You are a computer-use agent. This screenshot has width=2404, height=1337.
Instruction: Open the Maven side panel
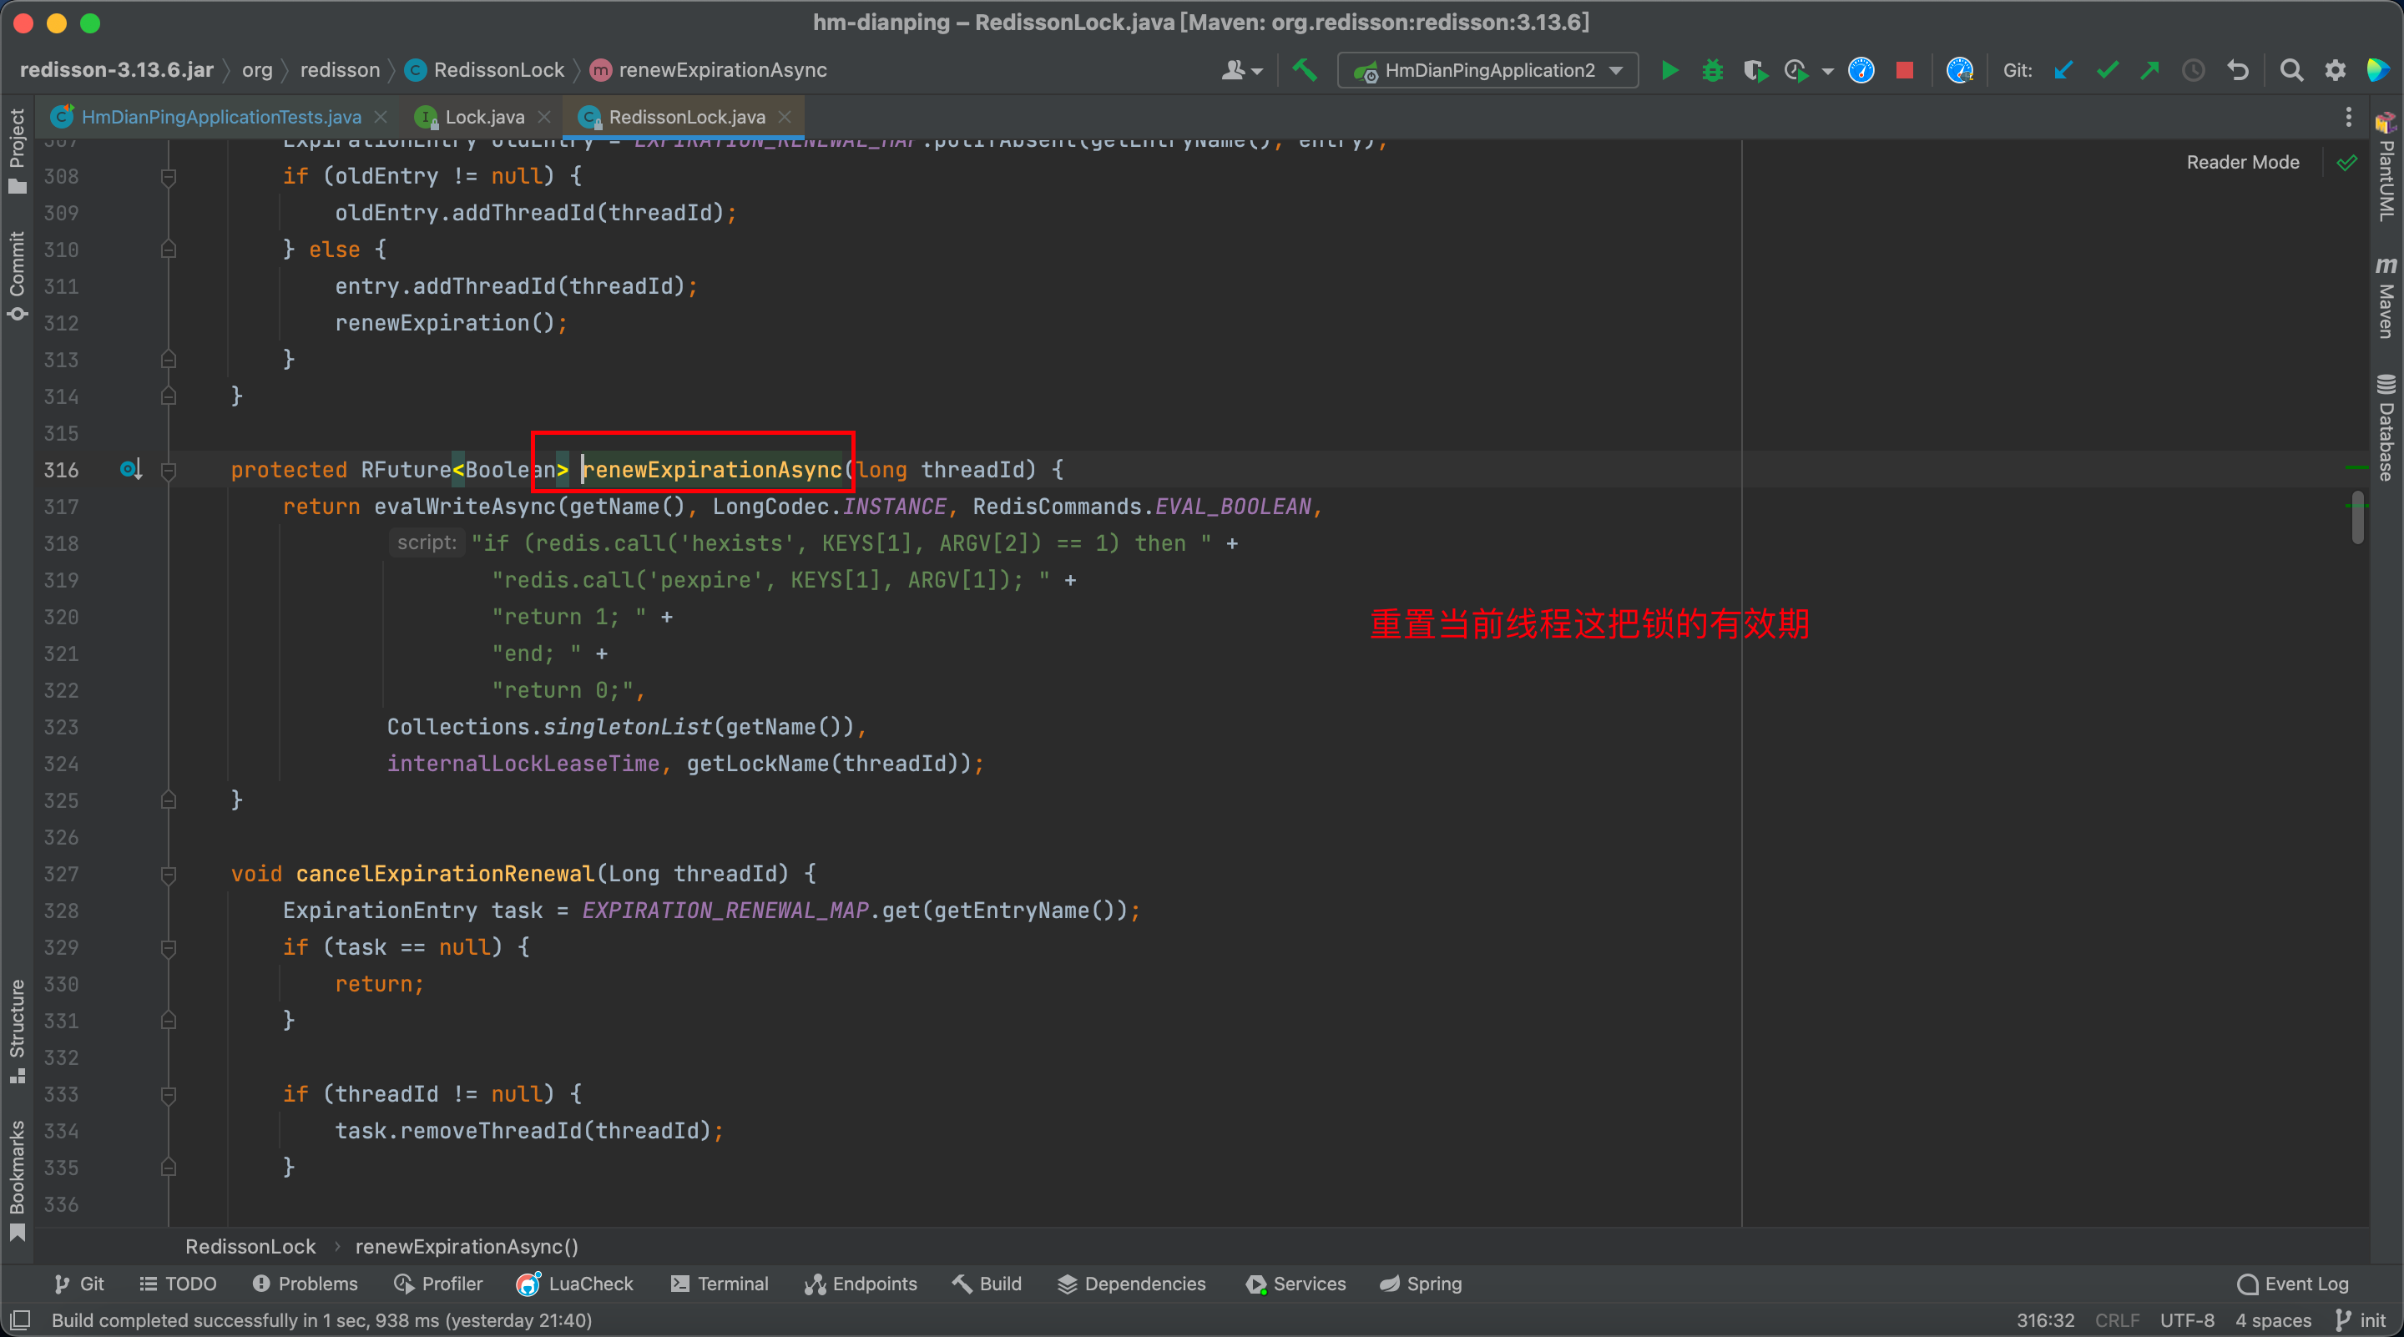click(x=2386, y=298)
